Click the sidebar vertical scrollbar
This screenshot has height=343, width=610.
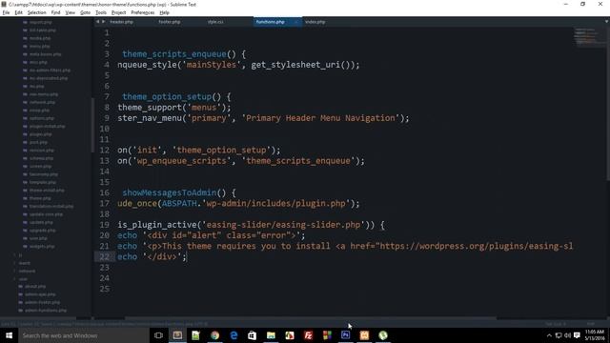click(92, 125)
